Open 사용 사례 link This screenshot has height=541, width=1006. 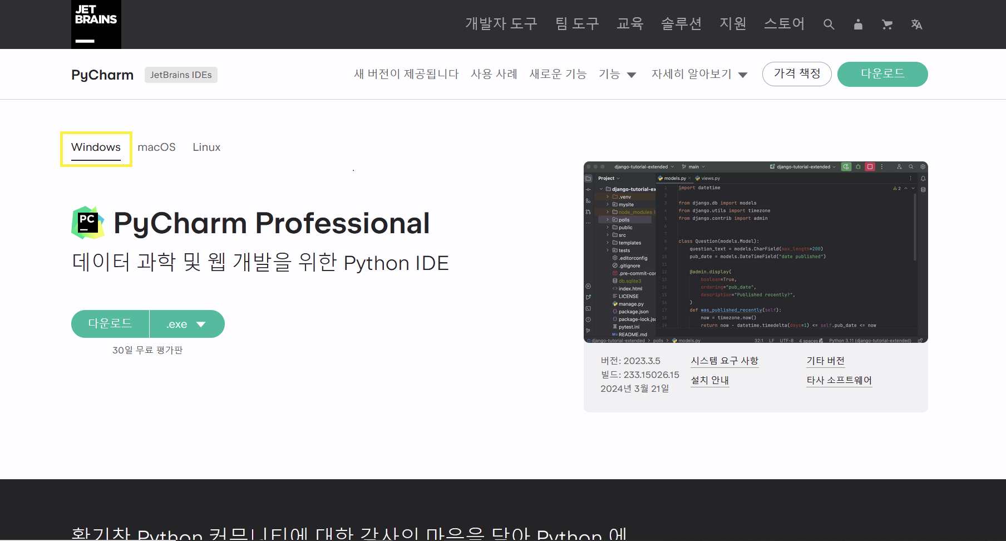pyautogui.click(x=494, y=74)
